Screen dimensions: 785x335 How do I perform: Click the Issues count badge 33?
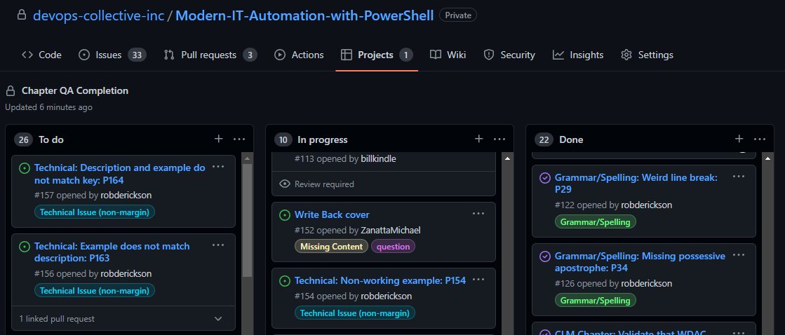137,55
